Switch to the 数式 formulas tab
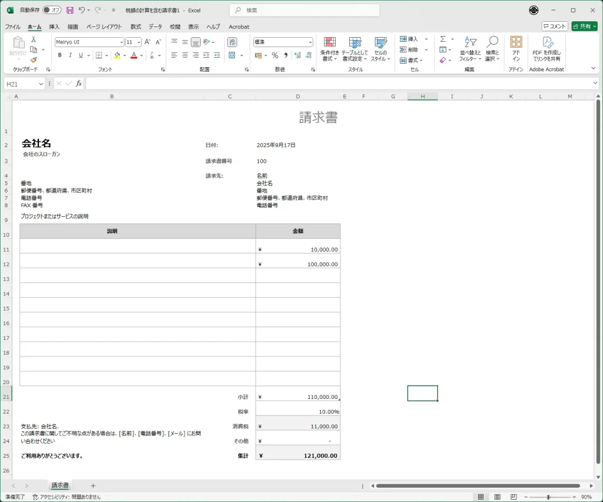The height and width of the screenshot is (502, 603). (x=135, y=27)
